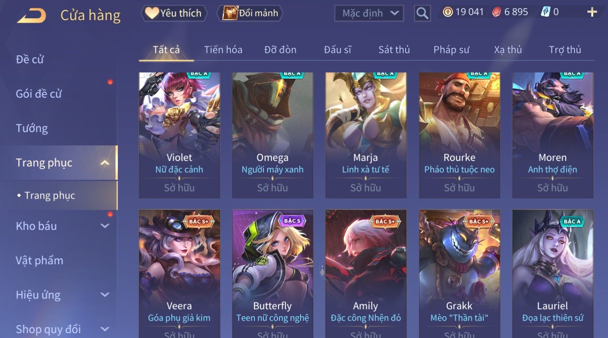Go to Gói đề cử in sidebar
This screenshot has width=608, height=338.
(39, 94)
